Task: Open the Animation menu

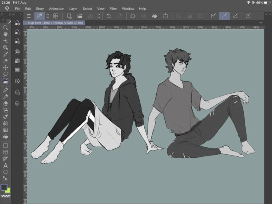Action: [x=56, y=9]
